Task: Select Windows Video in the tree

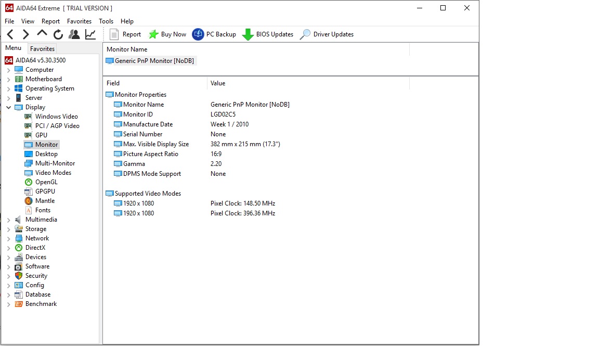Action: (x=51, y=117)
